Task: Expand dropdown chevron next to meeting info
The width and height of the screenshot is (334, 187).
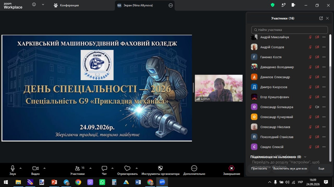Action: click(43, 4)
